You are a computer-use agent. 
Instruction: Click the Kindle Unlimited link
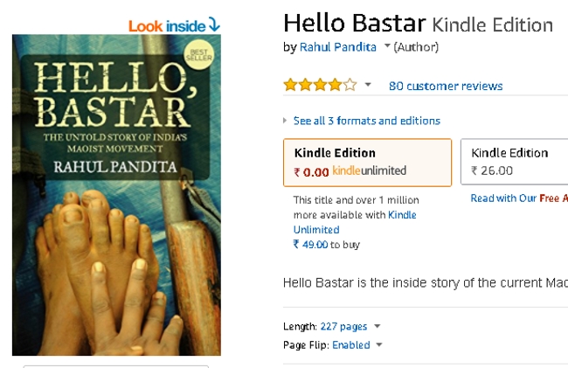354,222
